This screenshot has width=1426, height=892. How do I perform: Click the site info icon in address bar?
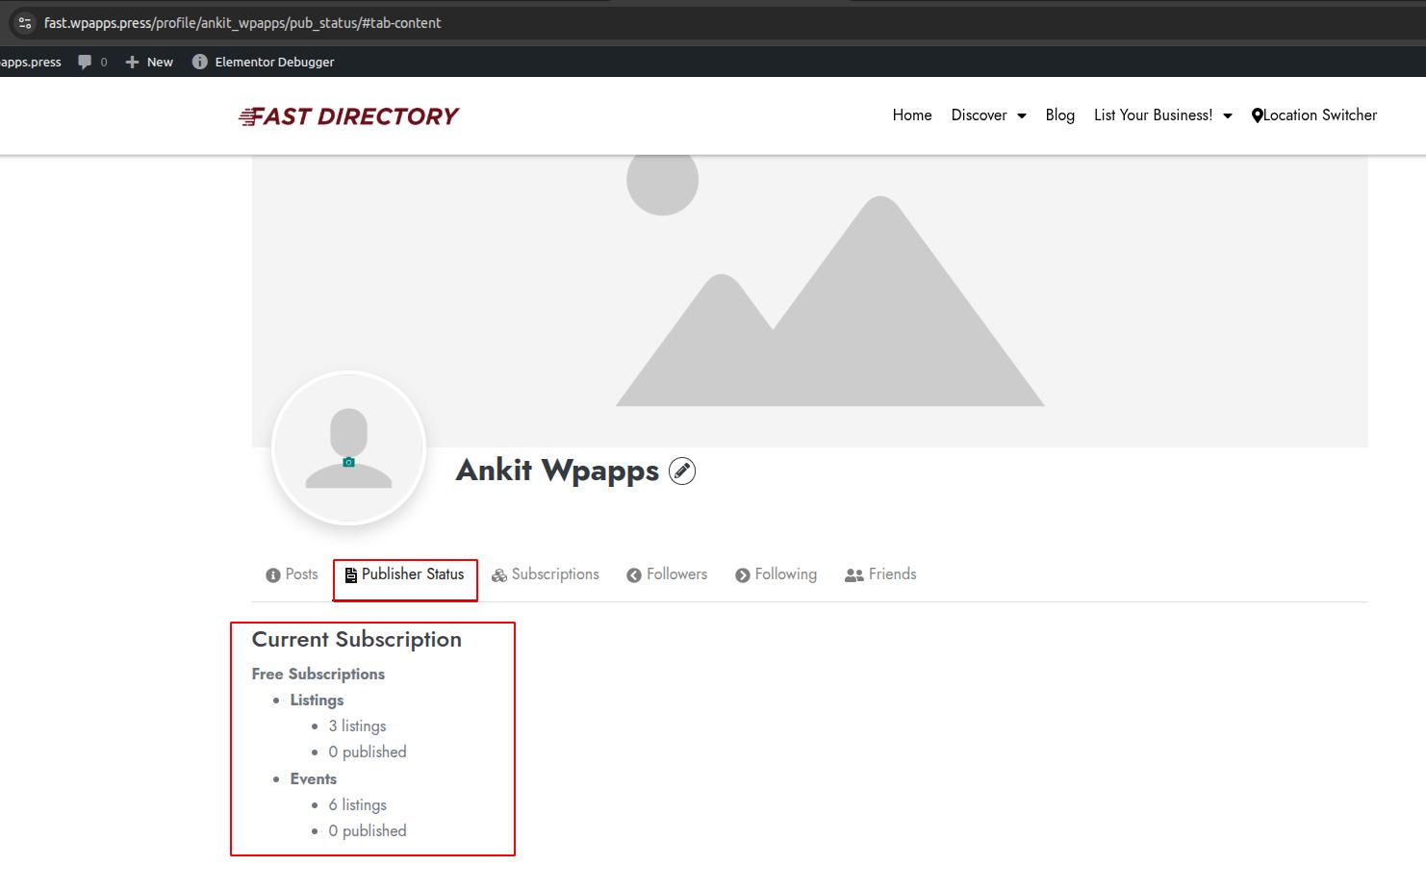[x=25, y=23]
